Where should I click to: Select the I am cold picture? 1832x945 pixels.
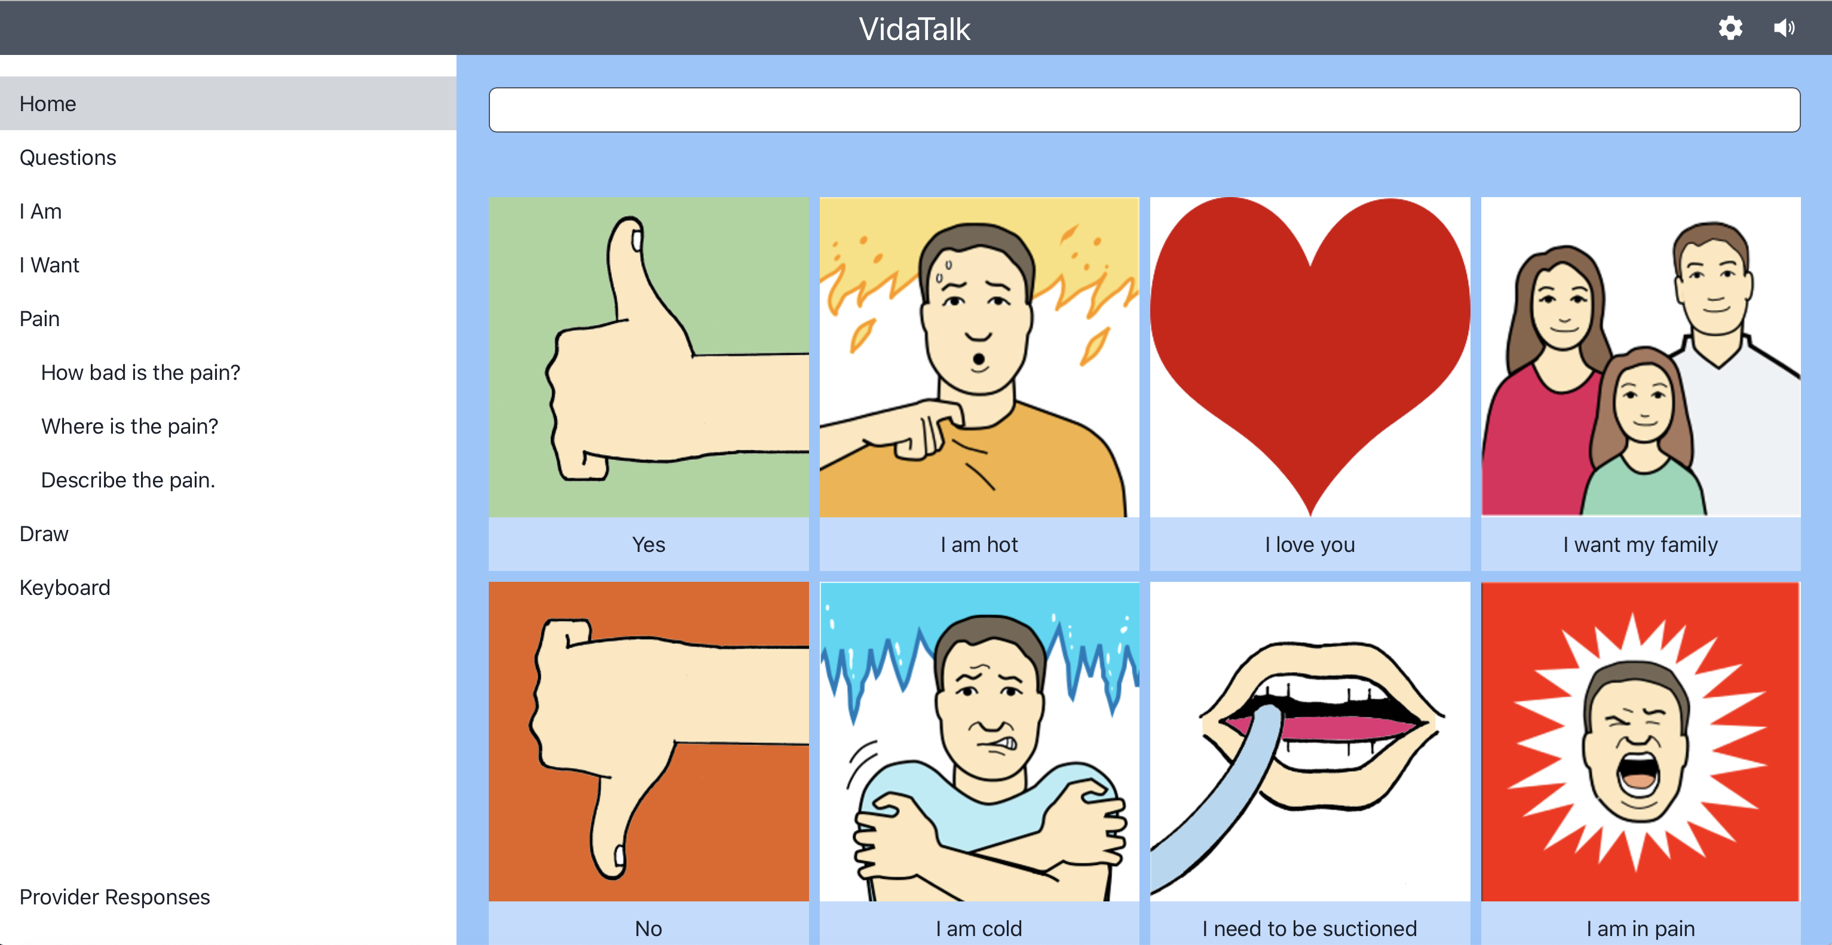[979, 742]
